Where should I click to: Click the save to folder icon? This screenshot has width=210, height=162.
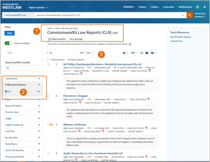pos(147,53)
